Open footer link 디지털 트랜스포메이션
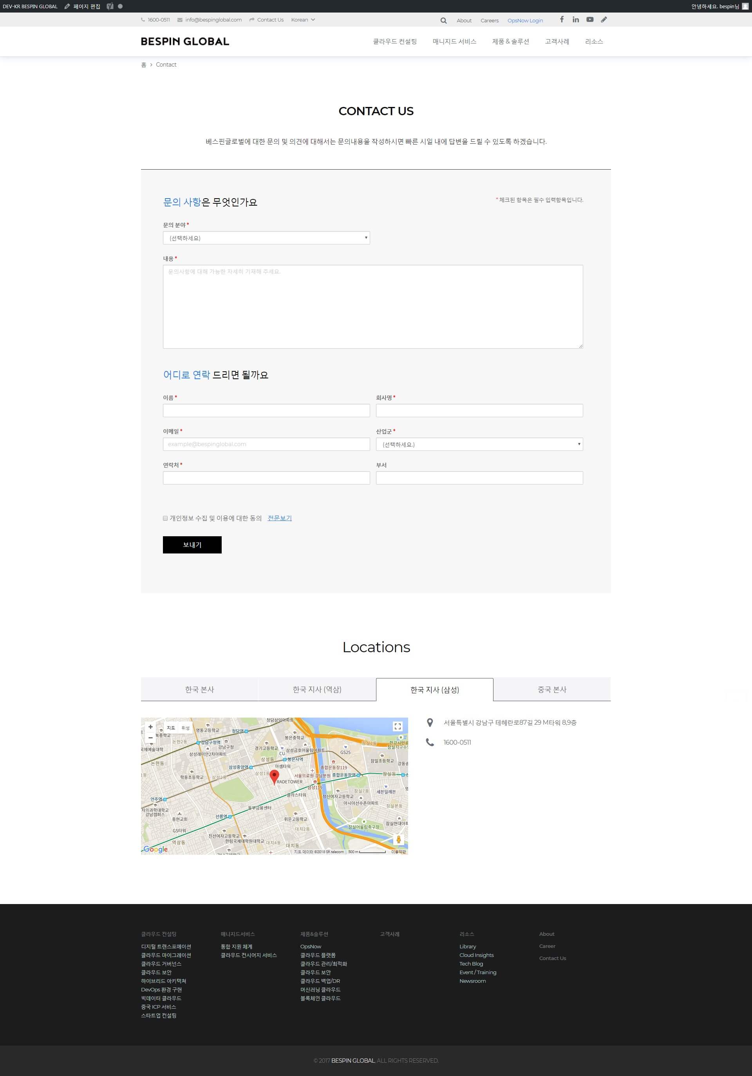This screenshot has width=752, height=1076. [166, 946]
